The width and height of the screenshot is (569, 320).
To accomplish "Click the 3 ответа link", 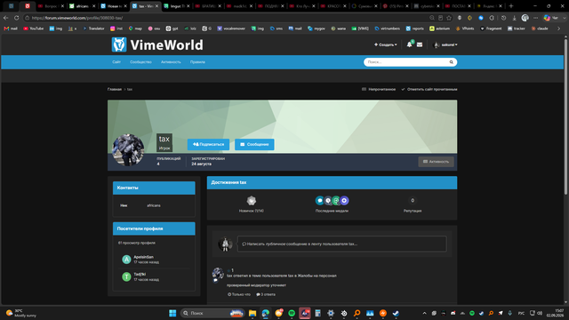I will click(266, 294).
